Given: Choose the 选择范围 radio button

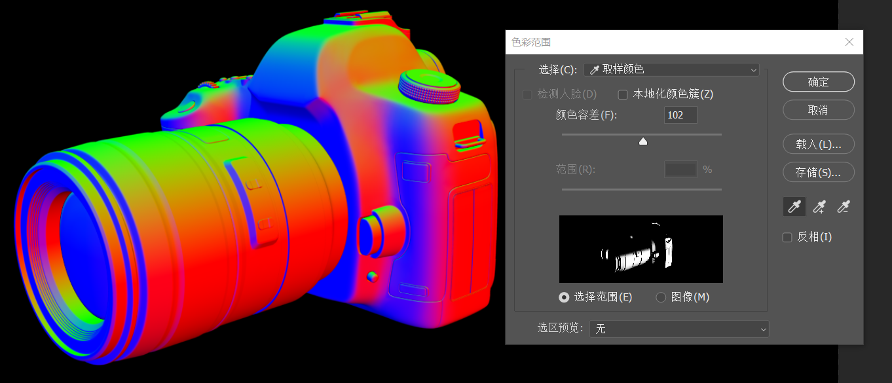Looking at the screenshot, I should tap(564, 297).
